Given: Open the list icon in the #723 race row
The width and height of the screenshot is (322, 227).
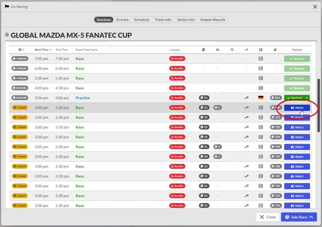Looking at the screenshot, I should (x=261, y=137).
